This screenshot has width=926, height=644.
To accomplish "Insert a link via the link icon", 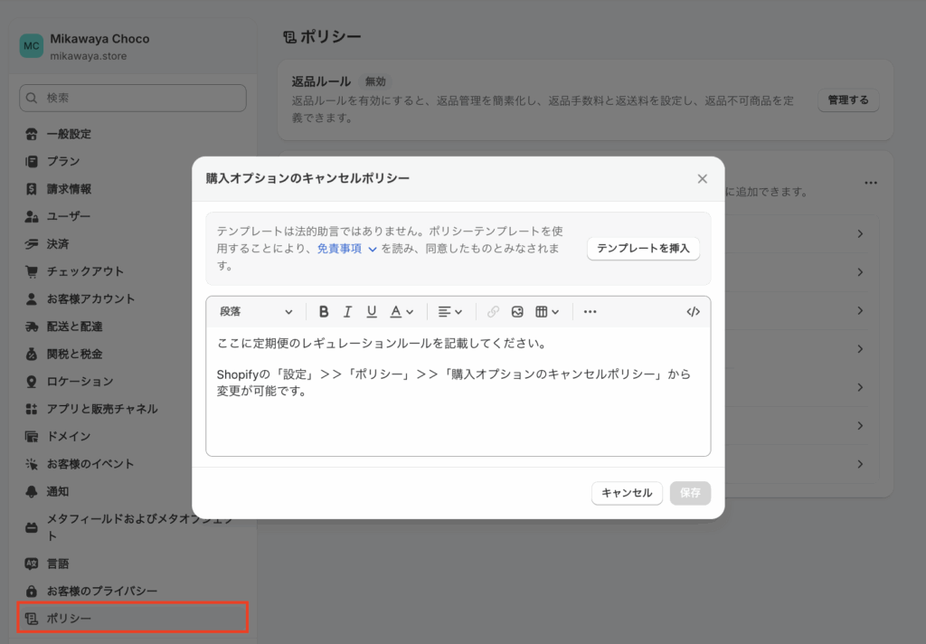I will 493,311.
